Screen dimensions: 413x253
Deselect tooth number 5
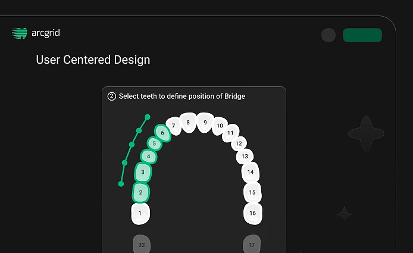[155, 143]
